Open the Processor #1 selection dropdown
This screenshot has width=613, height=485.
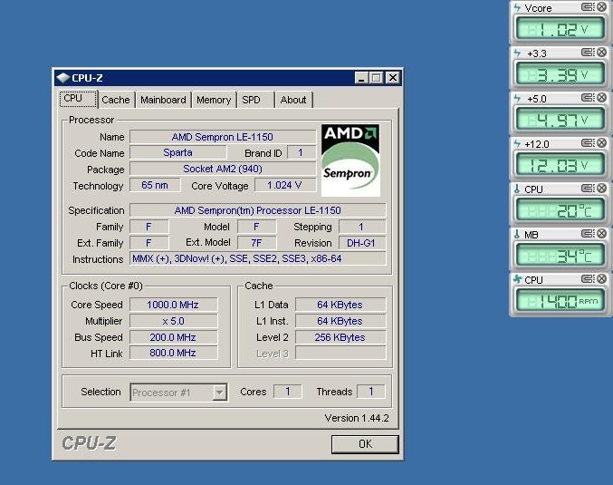point(178,393)
